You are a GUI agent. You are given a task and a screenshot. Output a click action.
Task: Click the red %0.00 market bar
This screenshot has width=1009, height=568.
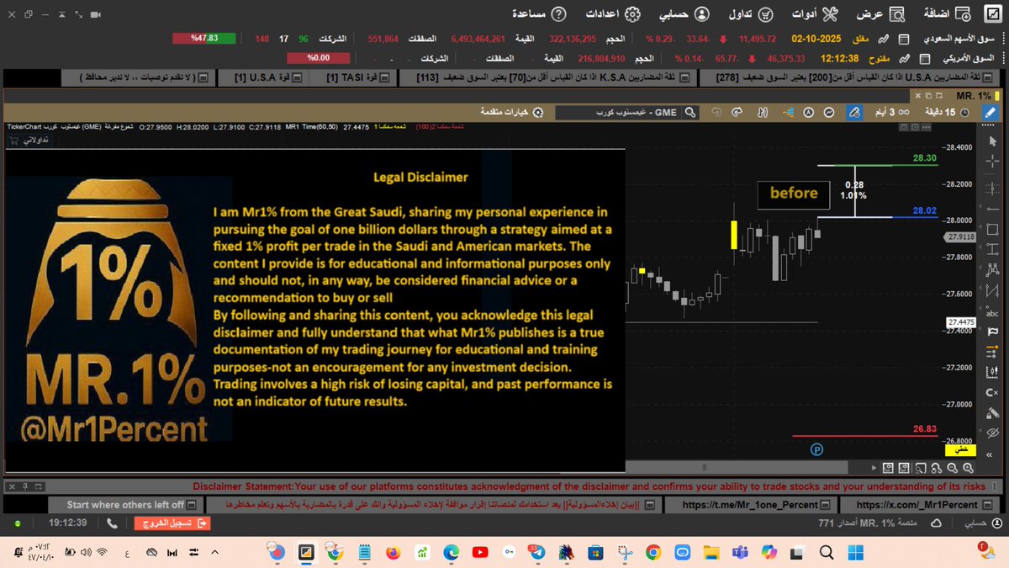point(318,58)
